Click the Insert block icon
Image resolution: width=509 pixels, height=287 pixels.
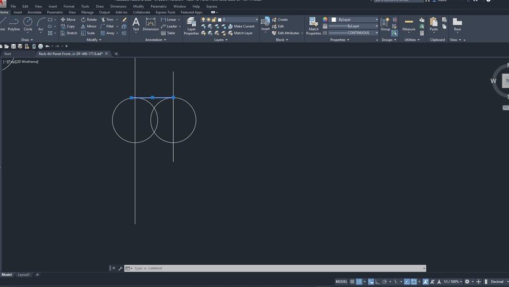pyautogui.click(x=265, y=24)
